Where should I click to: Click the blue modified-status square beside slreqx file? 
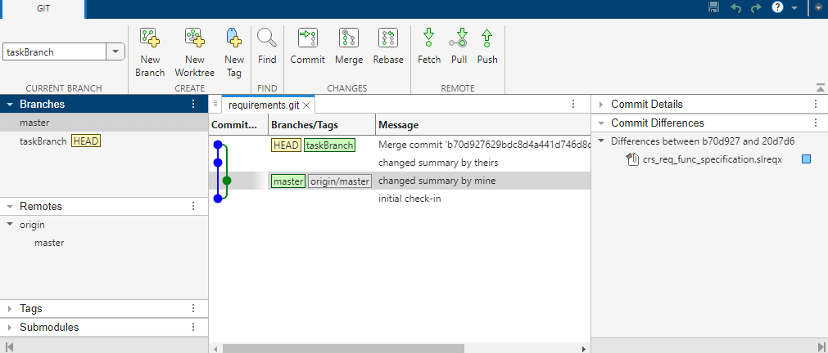807,159
